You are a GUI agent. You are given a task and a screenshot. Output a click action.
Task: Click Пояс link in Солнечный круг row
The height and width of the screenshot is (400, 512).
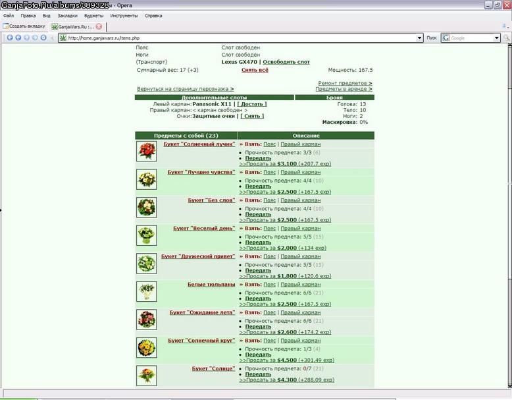tap(269, 341)
